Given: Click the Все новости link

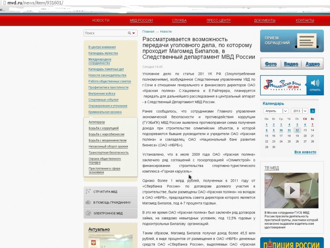Looking at the screenshot, I should coord(305,152).
